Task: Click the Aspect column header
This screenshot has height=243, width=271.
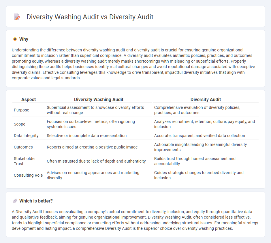Action: coord(29,100)
